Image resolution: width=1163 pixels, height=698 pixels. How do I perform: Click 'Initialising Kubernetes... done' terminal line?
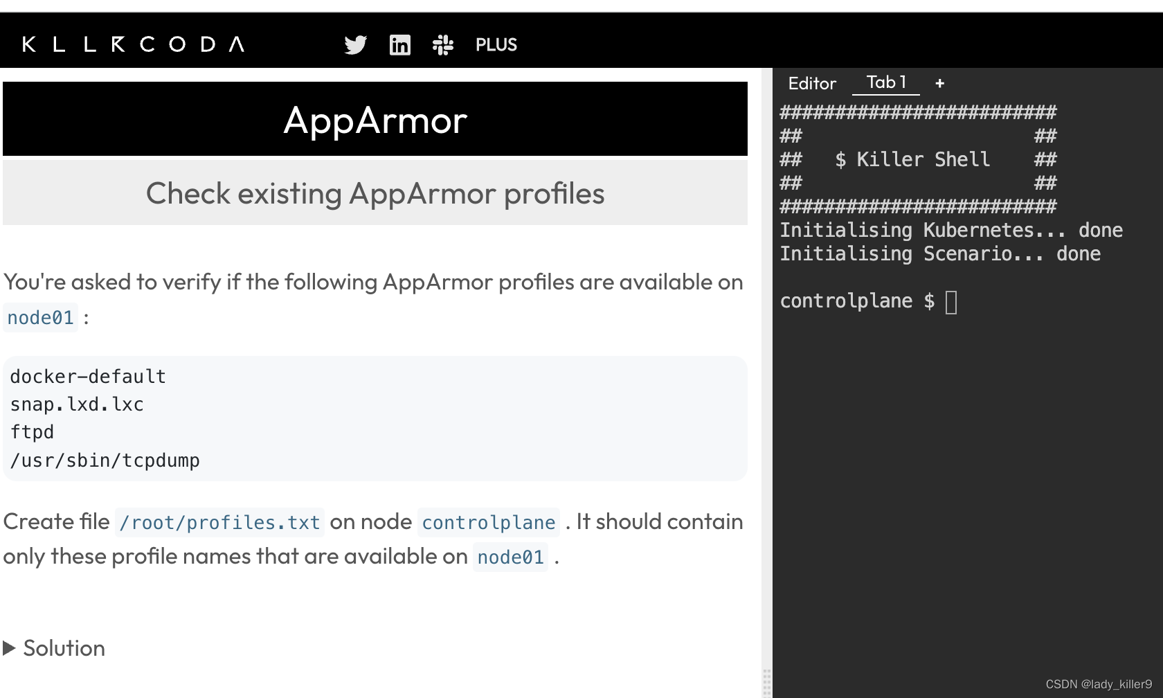pos(951,231)
